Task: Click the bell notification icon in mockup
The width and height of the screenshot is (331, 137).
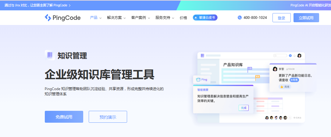Action: point(294,56)
